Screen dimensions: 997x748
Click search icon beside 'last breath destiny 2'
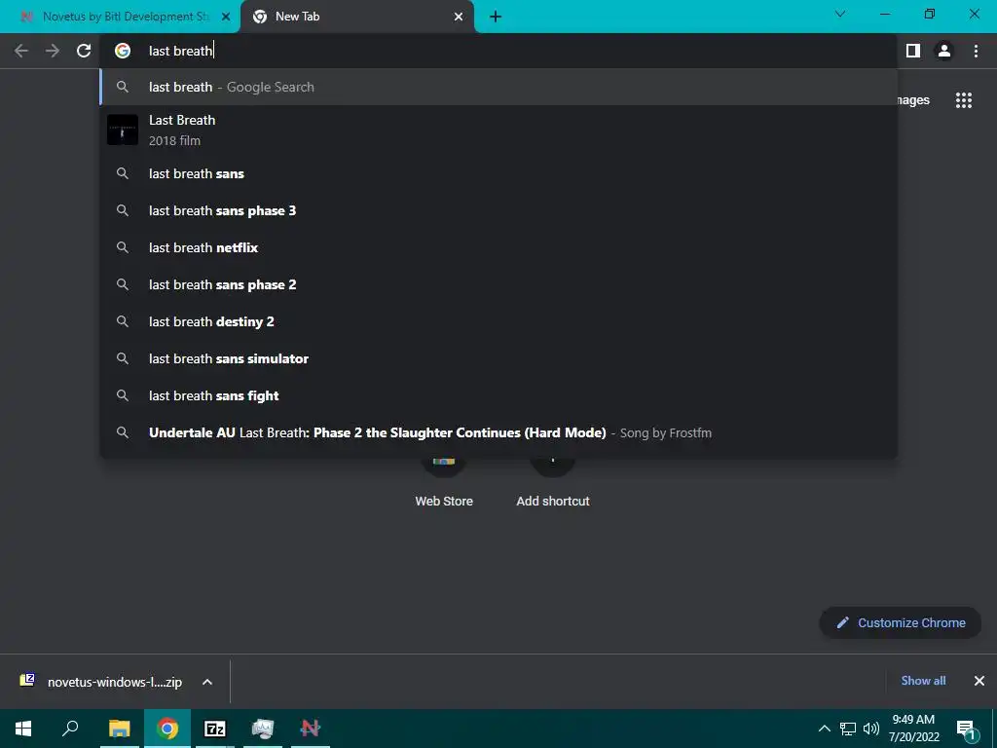[123, 321]
